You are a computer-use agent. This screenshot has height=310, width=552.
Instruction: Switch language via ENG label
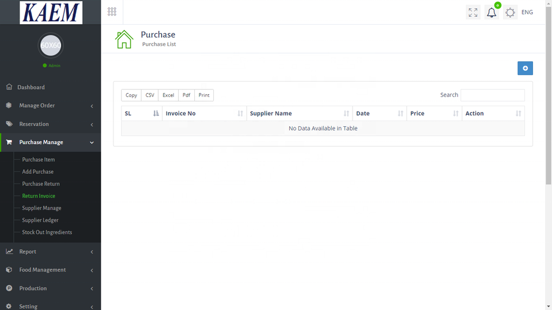[x=527, y=12]
